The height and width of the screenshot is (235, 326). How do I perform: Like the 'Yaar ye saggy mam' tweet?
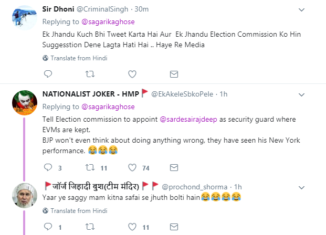(x=132, y=227)
